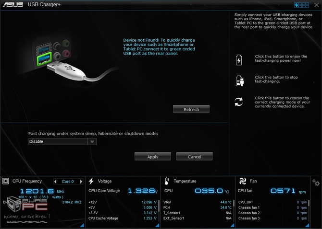This screenshot has height=229, width=322.
Task: Select previous core with left arrow
Action: (55, 182)
